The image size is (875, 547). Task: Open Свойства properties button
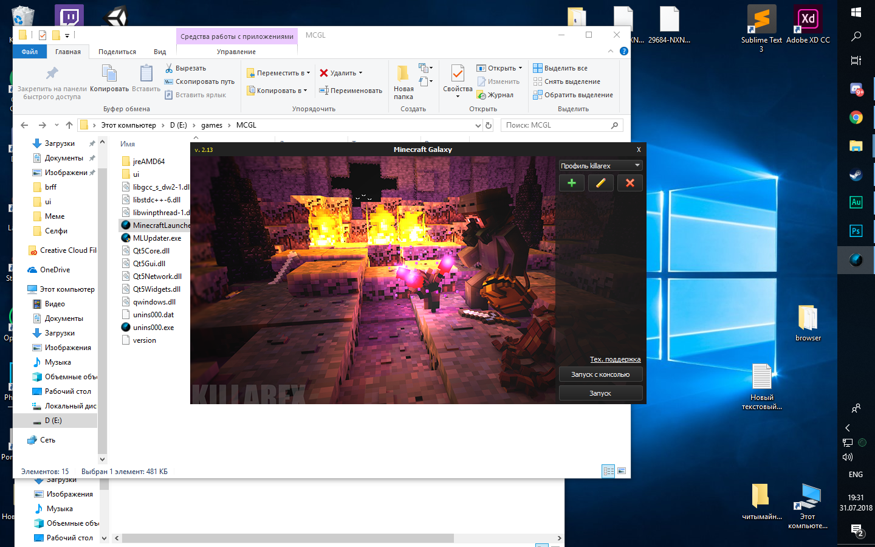point(458,82)
